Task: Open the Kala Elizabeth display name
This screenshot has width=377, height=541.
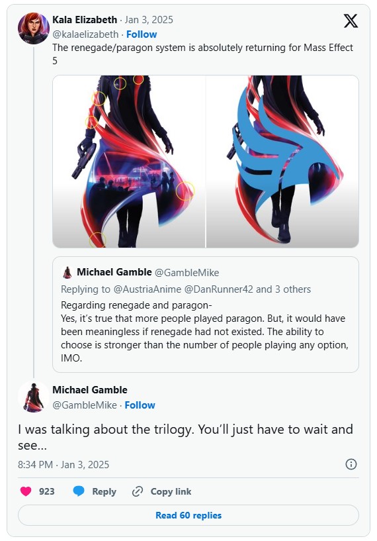Action: point(85,20)
